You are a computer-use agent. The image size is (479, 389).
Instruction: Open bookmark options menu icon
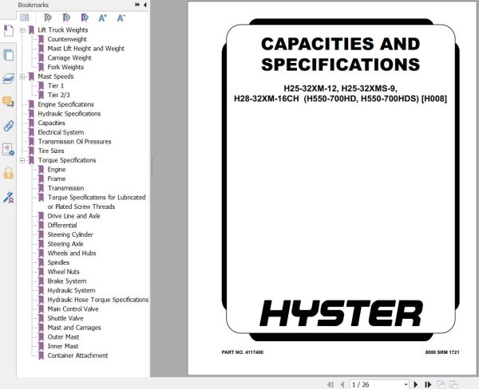click(x=25, y=18)
